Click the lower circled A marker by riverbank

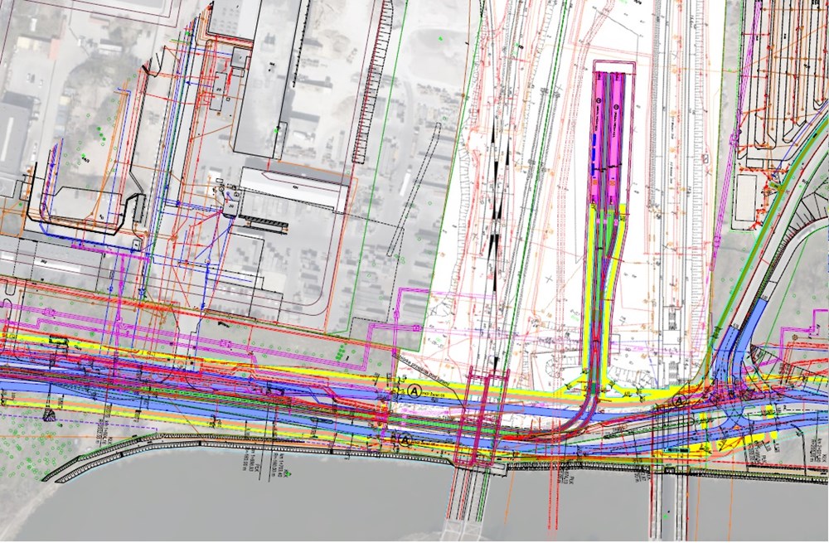[405, 440]
